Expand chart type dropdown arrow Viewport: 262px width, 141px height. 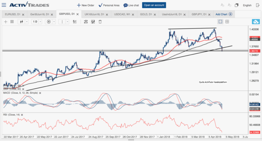point(27,22)
